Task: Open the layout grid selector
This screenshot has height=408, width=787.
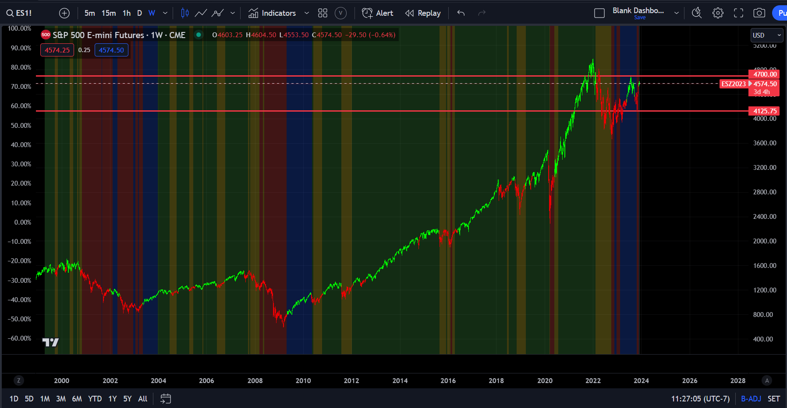Action: tap(323, 13)
